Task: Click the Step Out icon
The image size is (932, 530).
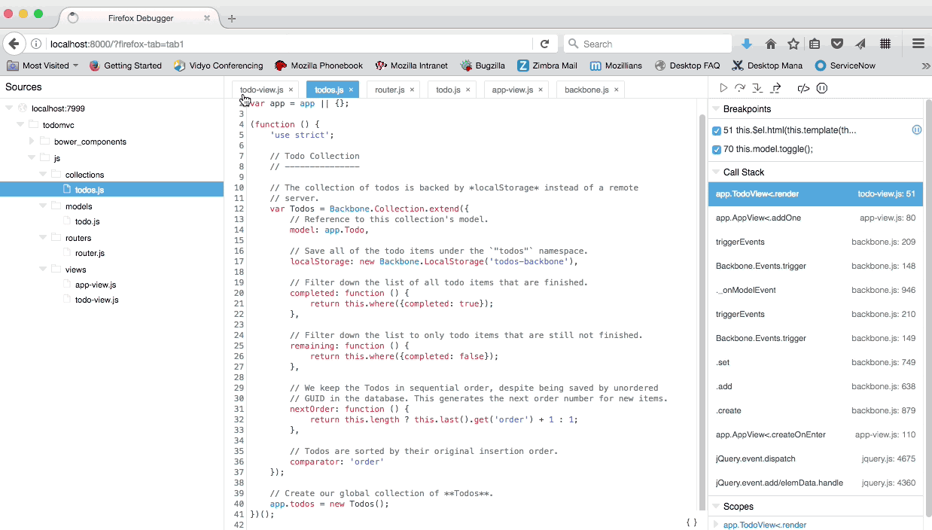Action: pyautogui.click(x=776, y=88)
